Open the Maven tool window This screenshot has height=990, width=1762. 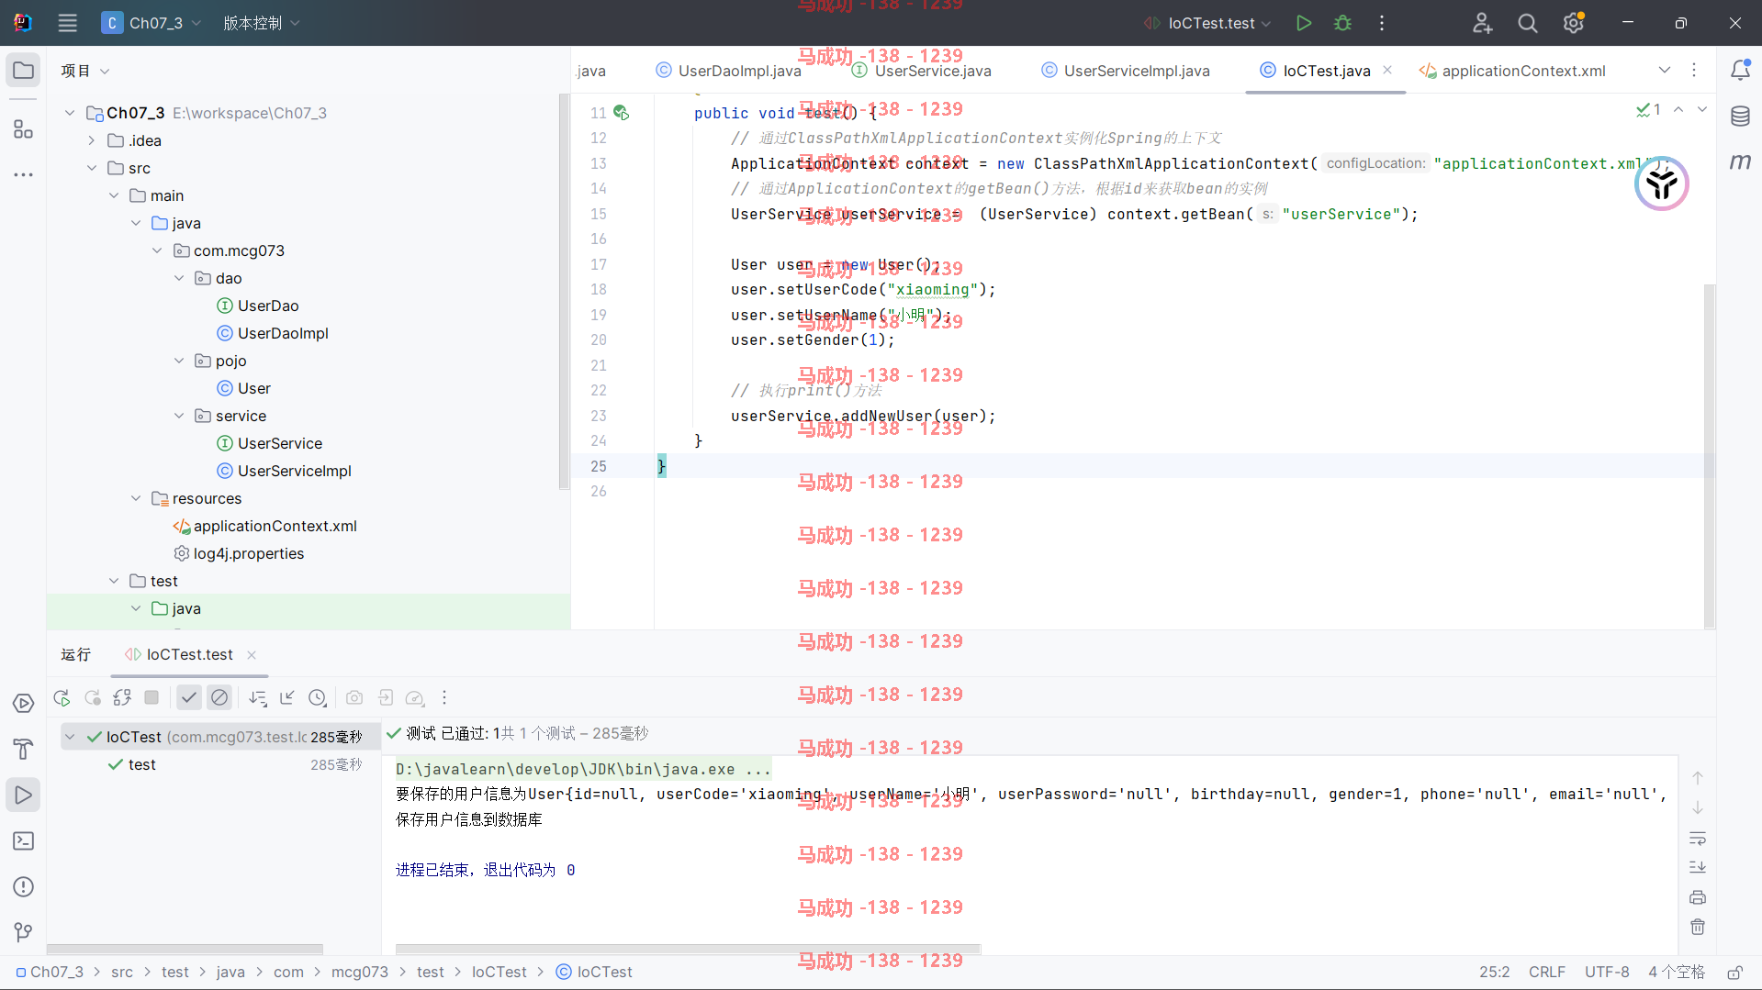tap(1740, 161)
